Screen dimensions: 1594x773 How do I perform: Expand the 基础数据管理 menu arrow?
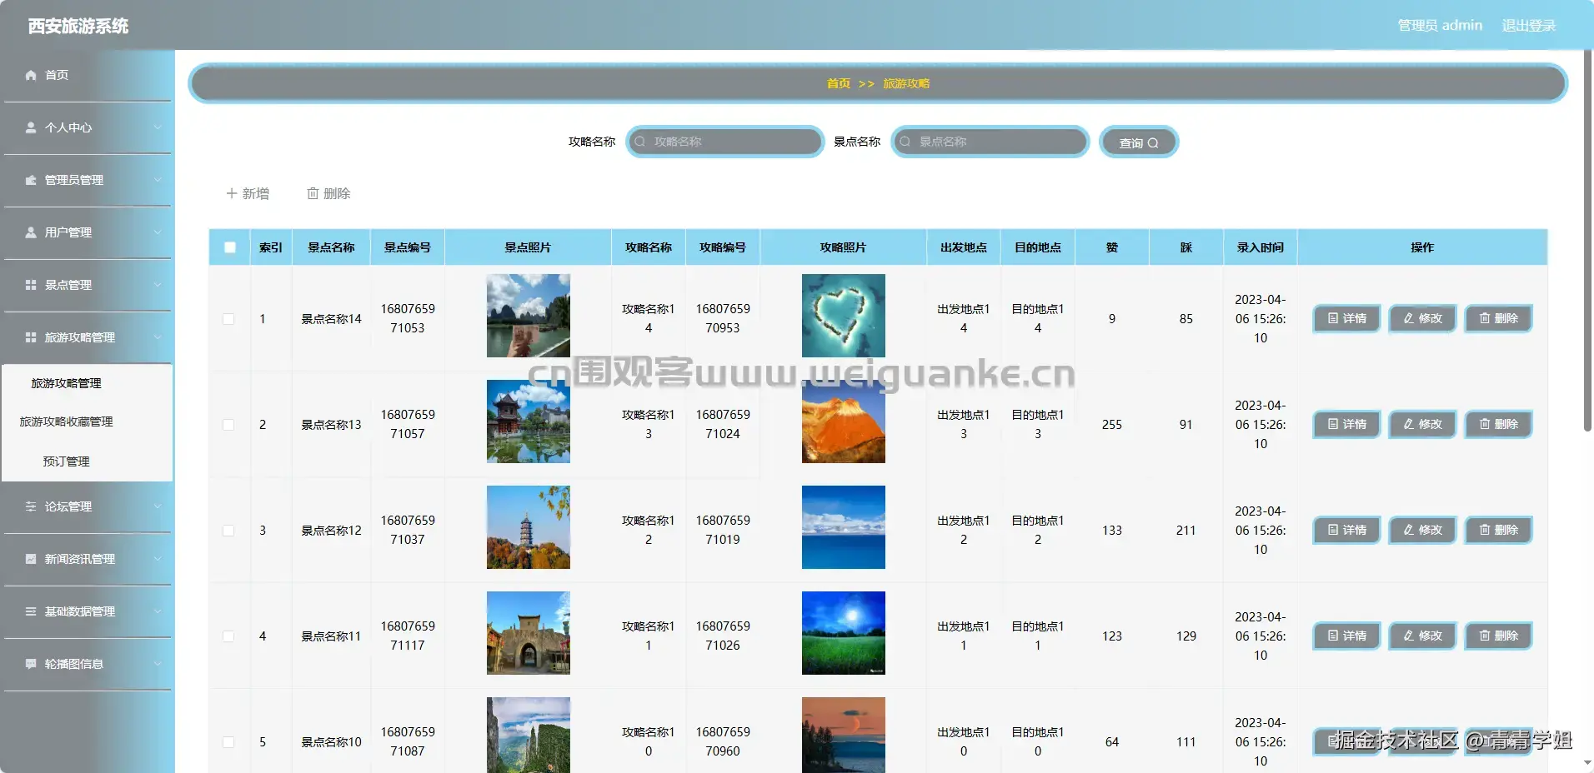point(158,611)
